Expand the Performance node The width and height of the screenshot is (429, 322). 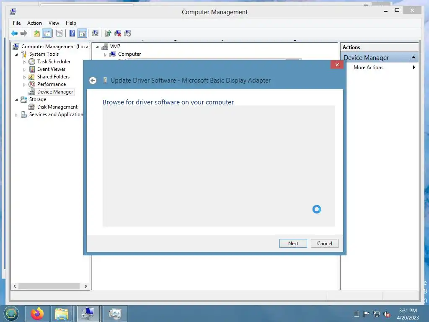tap(24, 85)
